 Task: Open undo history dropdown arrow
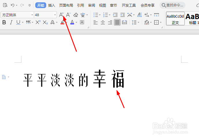[x=17, y=5]
